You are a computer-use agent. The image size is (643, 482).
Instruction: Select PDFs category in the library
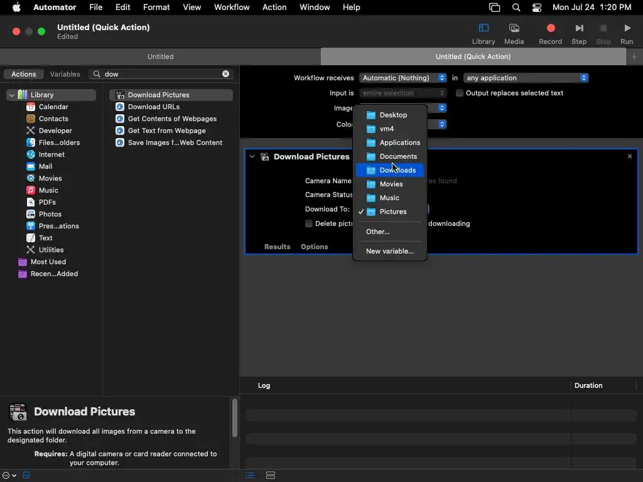[x=47, y=201]
